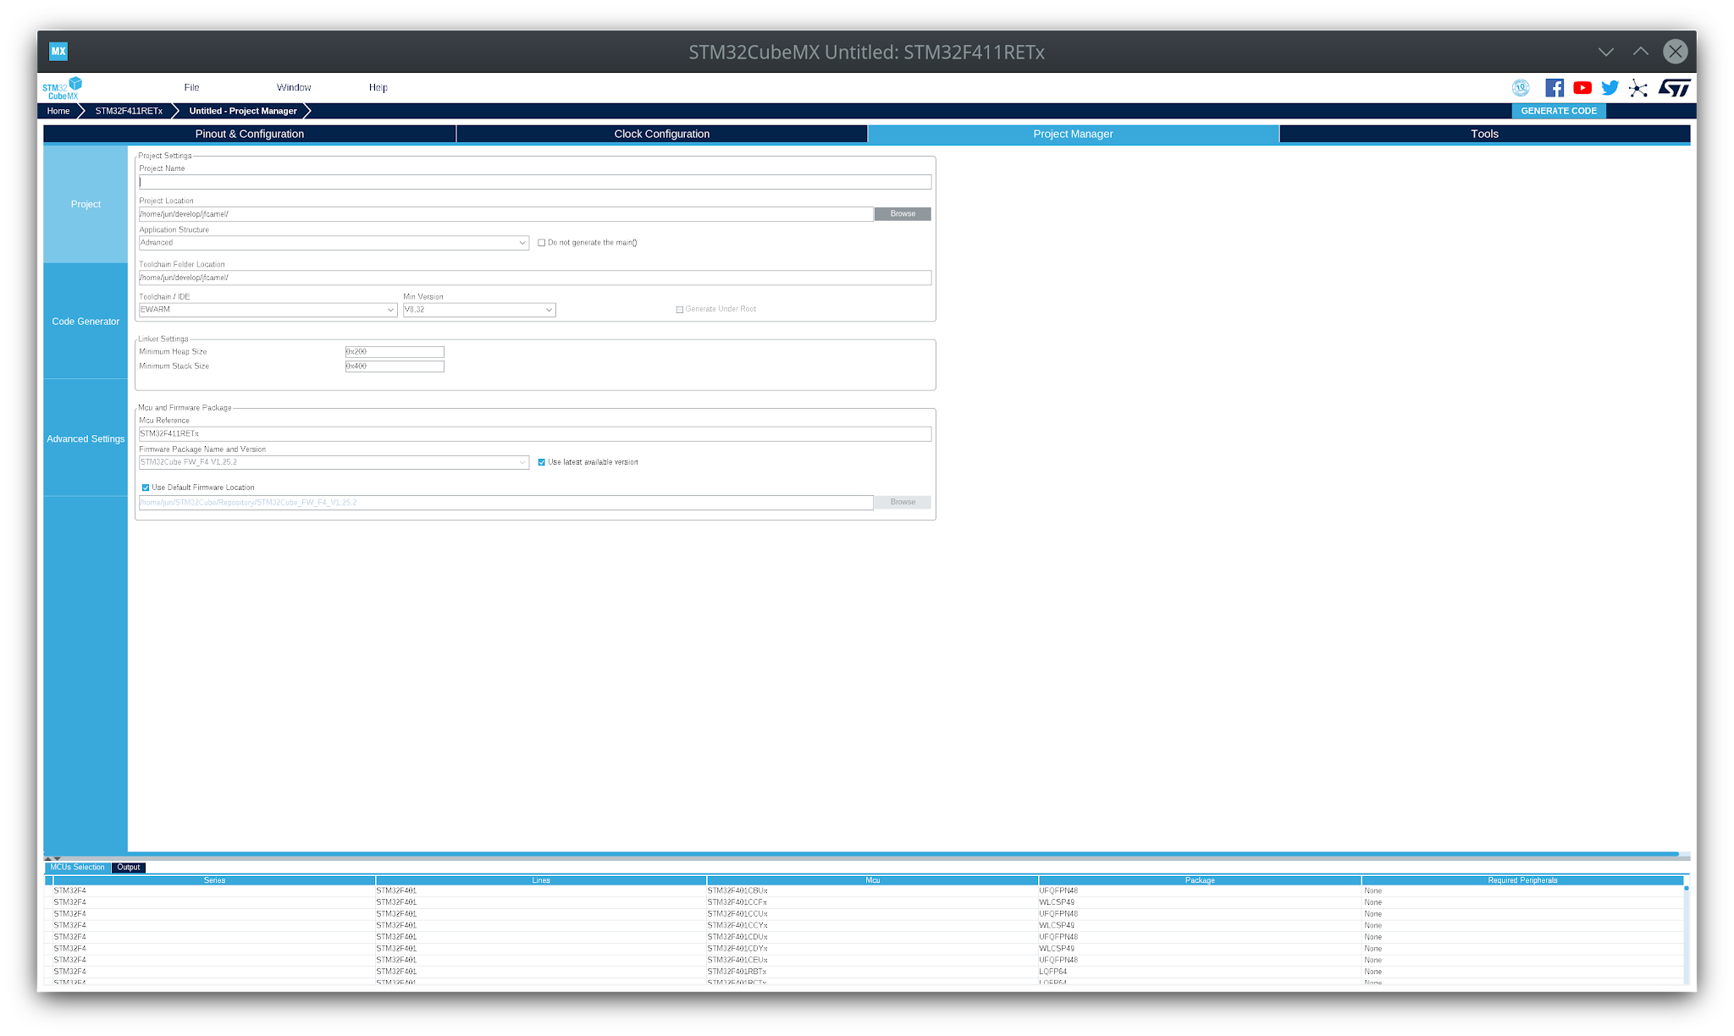Click the ST logo icon
The height and width of the screenshot is (1036, 1734).
tap(1674, 88)
